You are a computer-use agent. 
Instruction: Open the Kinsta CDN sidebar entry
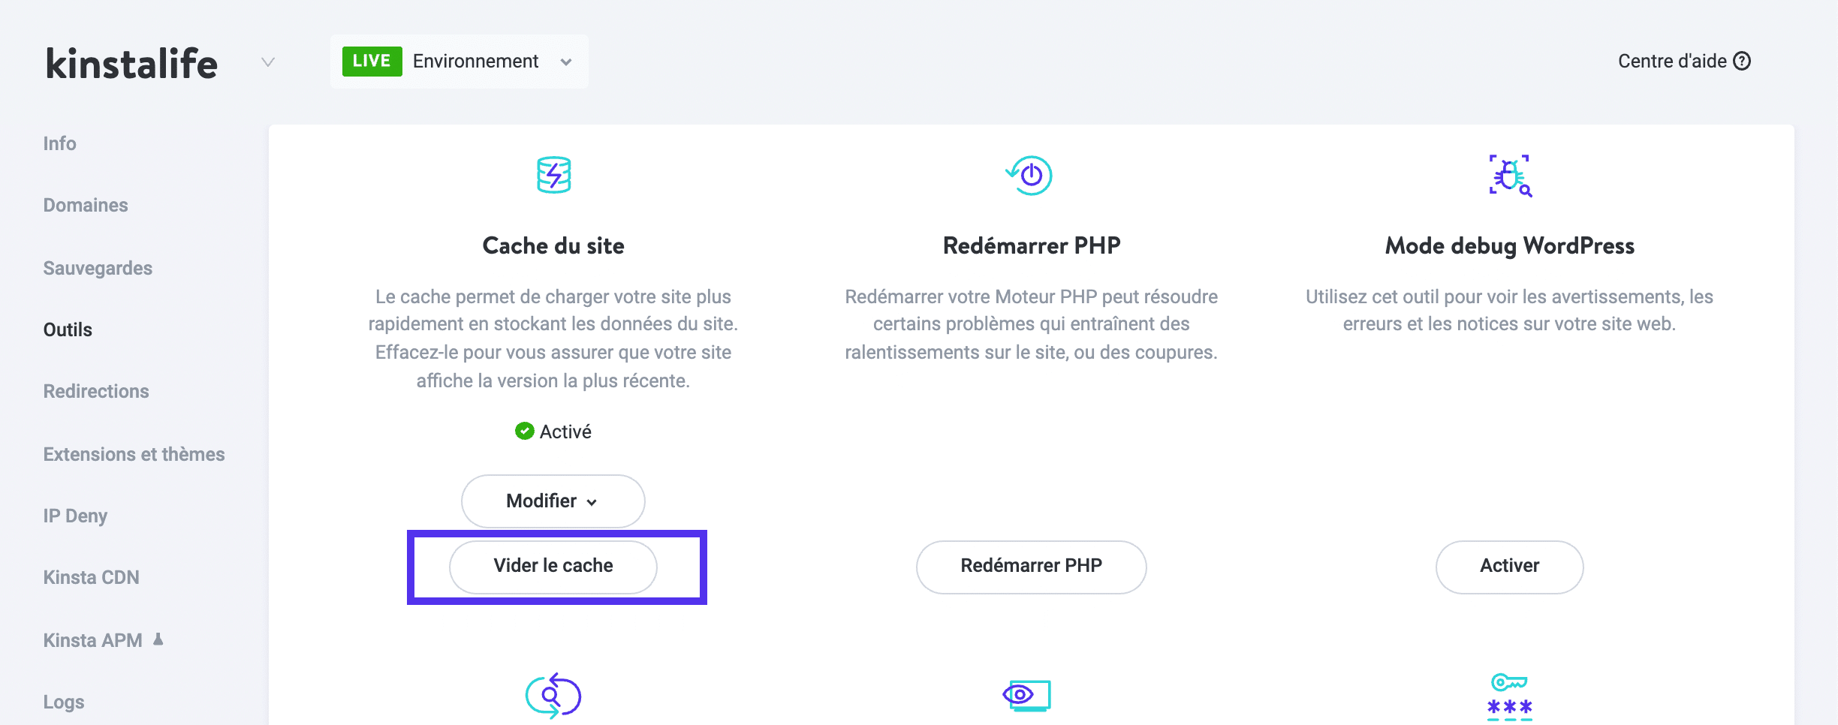(92, 577)
